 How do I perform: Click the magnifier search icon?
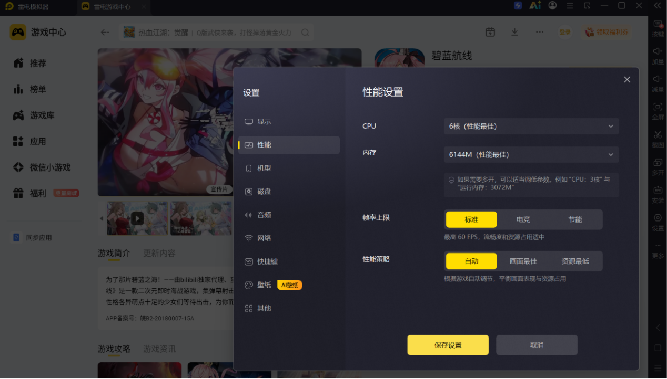click(305, 33)
